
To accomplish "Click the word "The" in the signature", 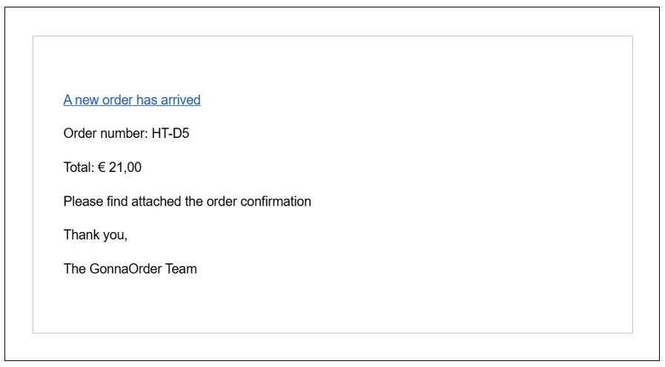I will coord(75,269).
